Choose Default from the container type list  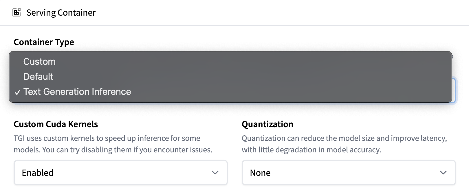38,77
